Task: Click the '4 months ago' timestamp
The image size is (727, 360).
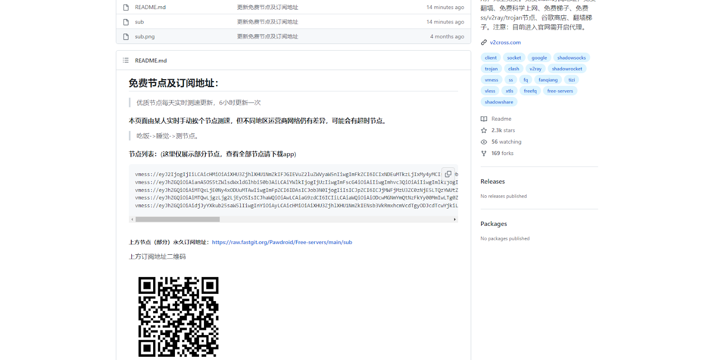Action: [447, 36]
